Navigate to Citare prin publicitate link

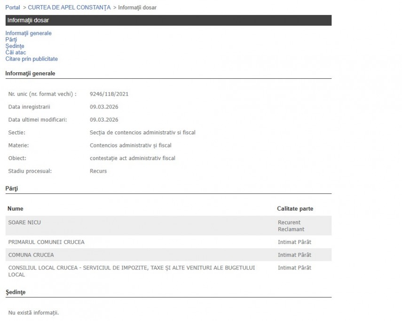pyautogui.click(x=32, y=59)
